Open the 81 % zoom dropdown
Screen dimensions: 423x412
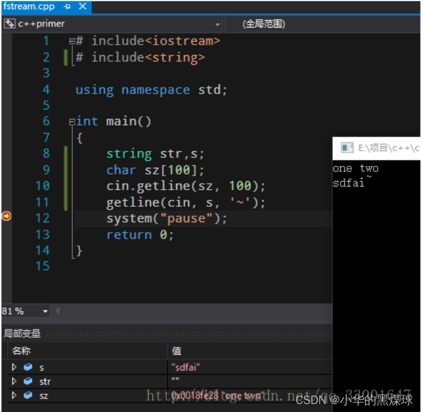pyautogui.click(x=45, y=312)
